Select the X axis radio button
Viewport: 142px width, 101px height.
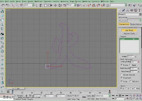pyautogui.click(x=121, y=88)
